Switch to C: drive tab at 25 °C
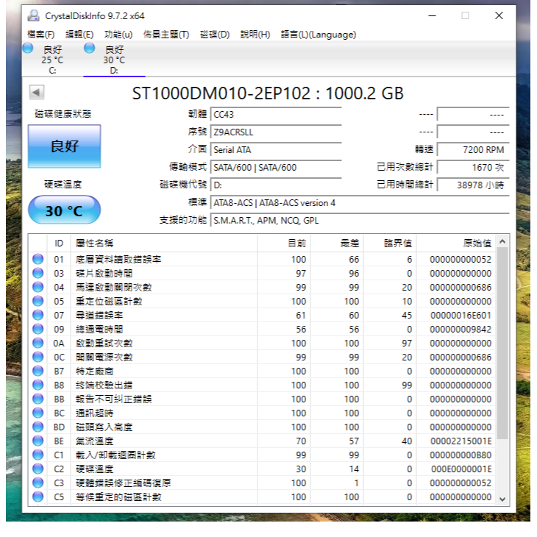 point(52,60)
